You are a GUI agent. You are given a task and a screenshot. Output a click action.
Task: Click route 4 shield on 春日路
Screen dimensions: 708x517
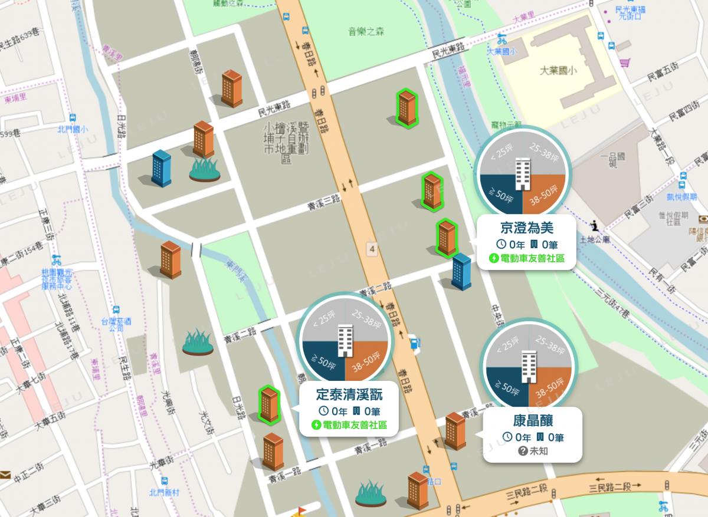[371, 249]
